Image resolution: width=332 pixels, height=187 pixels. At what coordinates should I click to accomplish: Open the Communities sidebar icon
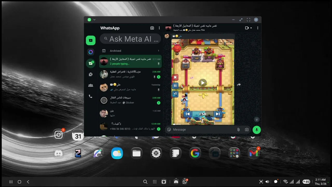pyautogui.click(x=91, y=85)
